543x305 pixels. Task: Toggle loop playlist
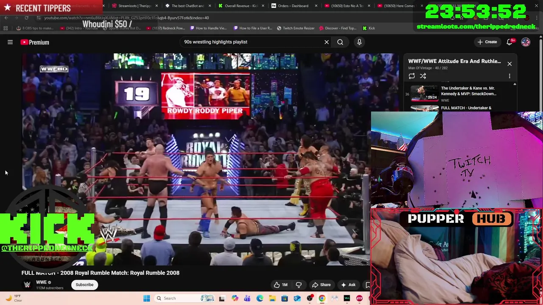point(411,76)
